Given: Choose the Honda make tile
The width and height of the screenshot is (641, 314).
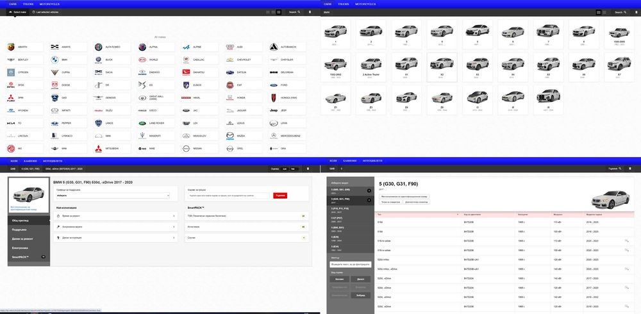Looking at the screenshot, I should (244, 97).
